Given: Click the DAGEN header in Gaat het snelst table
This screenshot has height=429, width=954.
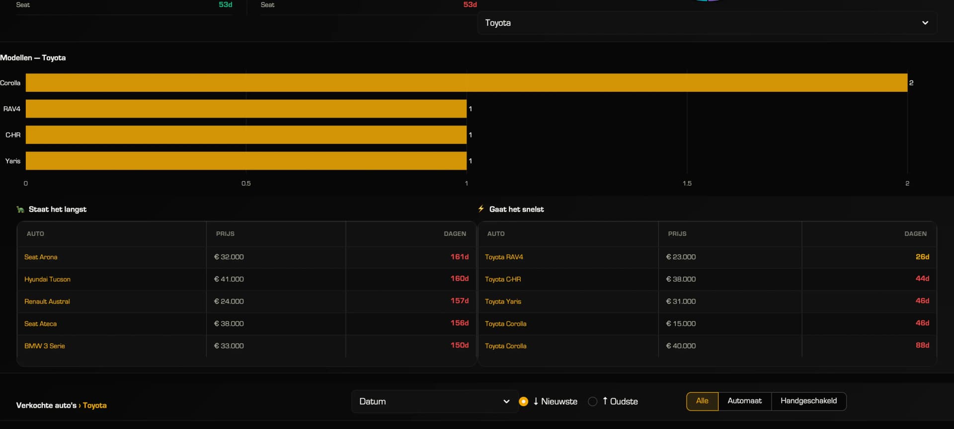Looking at the screenshot, I should tap(915, 234).
